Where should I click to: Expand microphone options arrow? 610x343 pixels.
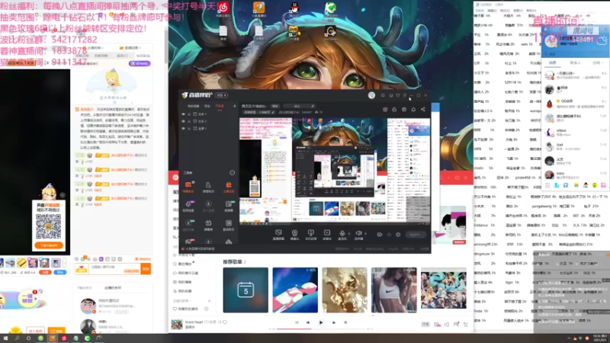pyautogui.click(x=349, y=234)
